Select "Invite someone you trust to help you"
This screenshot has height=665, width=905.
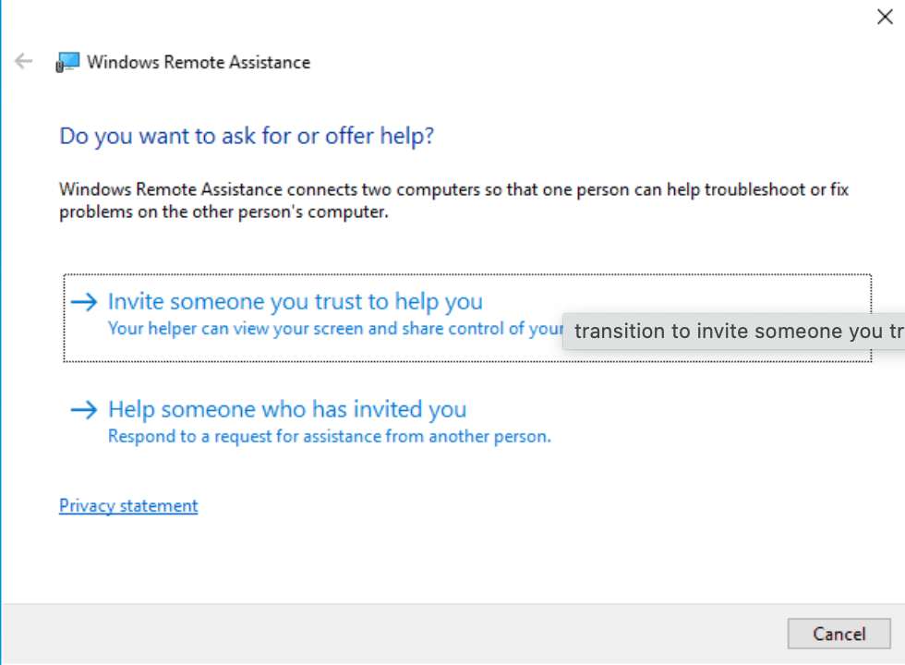point(295,302)
